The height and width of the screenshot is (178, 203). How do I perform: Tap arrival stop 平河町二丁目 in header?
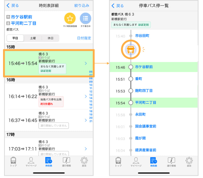(x=23, y=23)
